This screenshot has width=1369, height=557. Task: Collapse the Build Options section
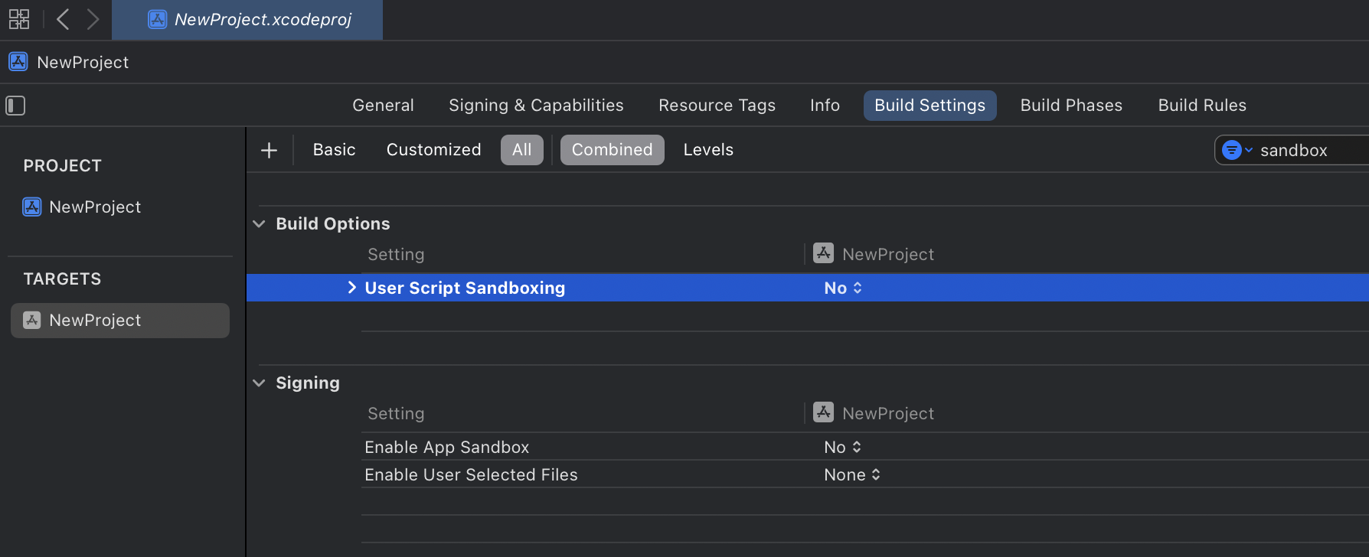pyautogui.click(x=260, y=224)
